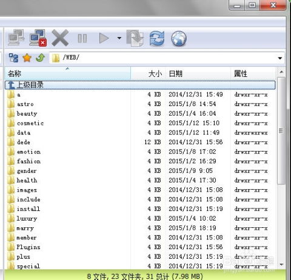Sort by the 名称 column header
The width and height of the screenshot is (291, 280).
(67, 73)
